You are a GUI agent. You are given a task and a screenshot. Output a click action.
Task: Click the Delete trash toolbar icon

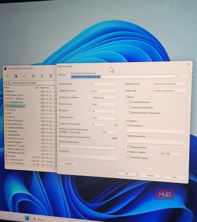(51, 76)
